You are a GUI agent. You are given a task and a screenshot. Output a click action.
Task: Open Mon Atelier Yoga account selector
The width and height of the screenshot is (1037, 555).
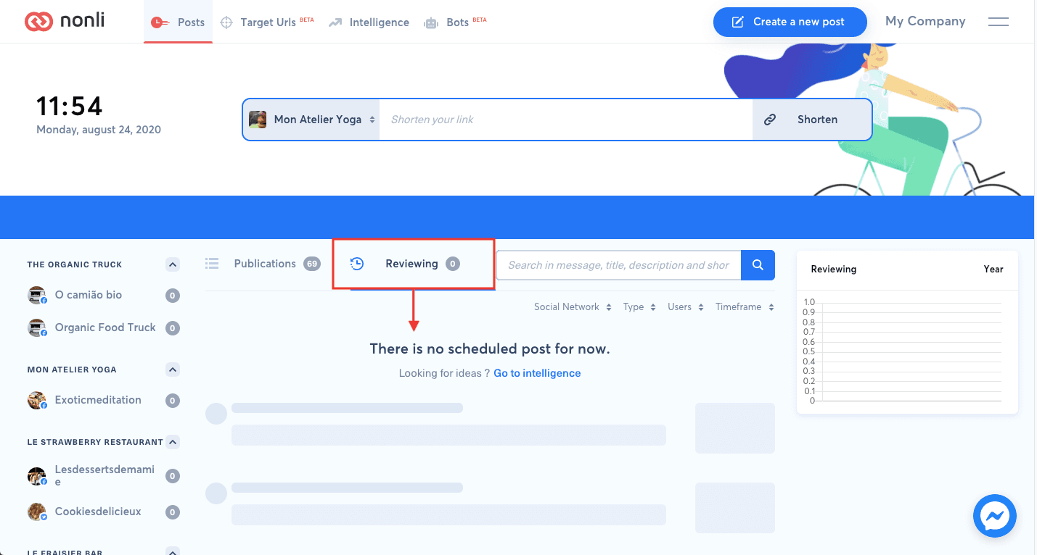[311, 120]
